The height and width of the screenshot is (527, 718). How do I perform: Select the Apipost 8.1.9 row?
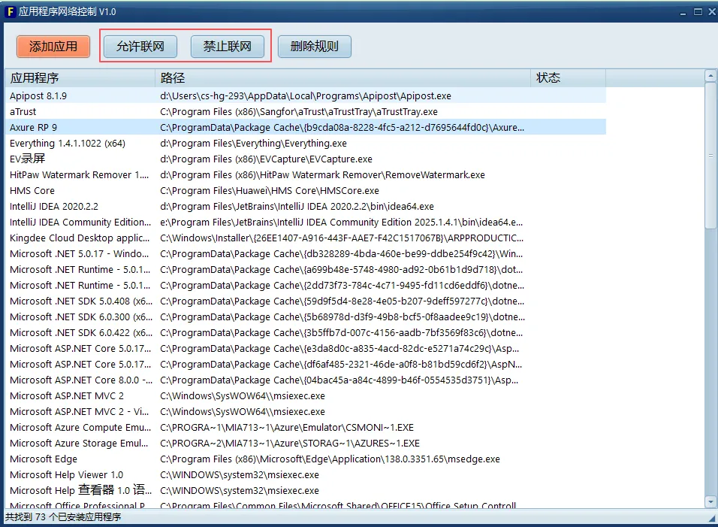pos(306,95)
